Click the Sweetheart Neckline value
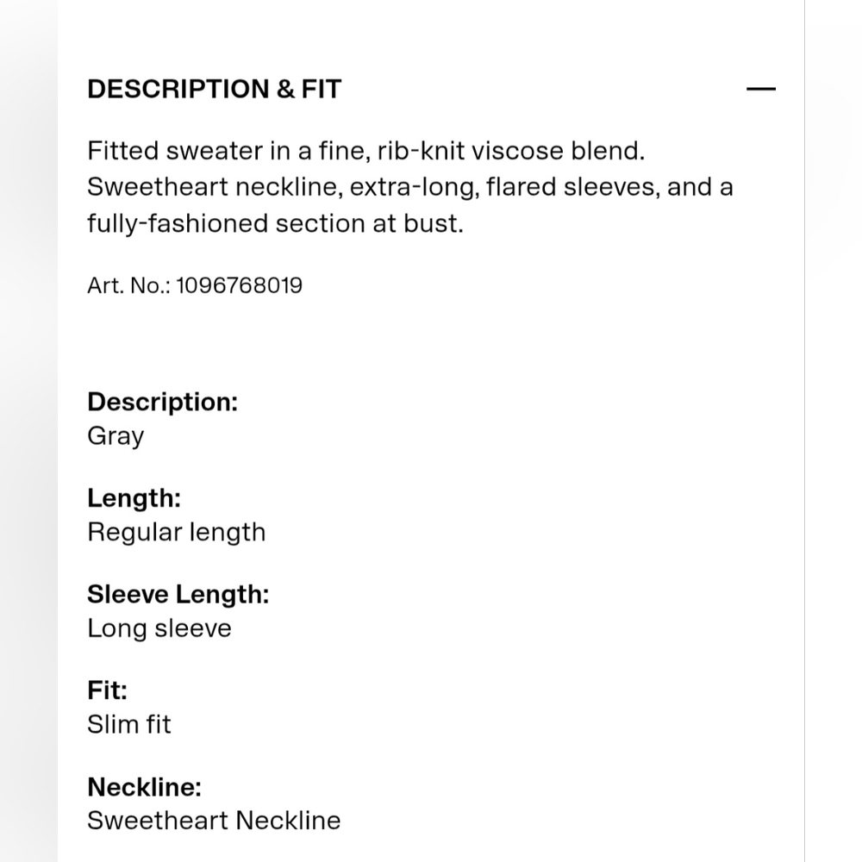 point(214,821)
